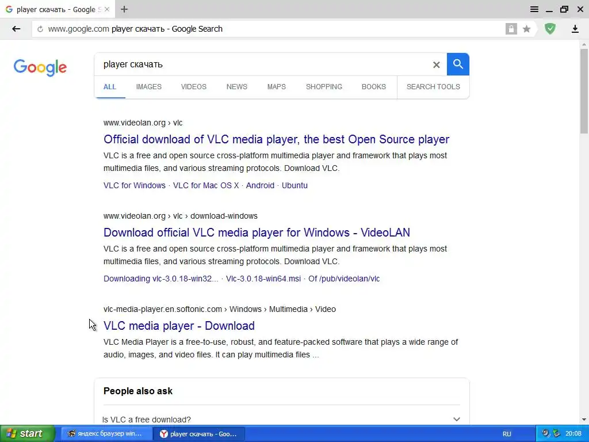The width and height of the screenshot is (589, 442).
Task: Switch to the SHOPPING tab
Action: (324, 87)
